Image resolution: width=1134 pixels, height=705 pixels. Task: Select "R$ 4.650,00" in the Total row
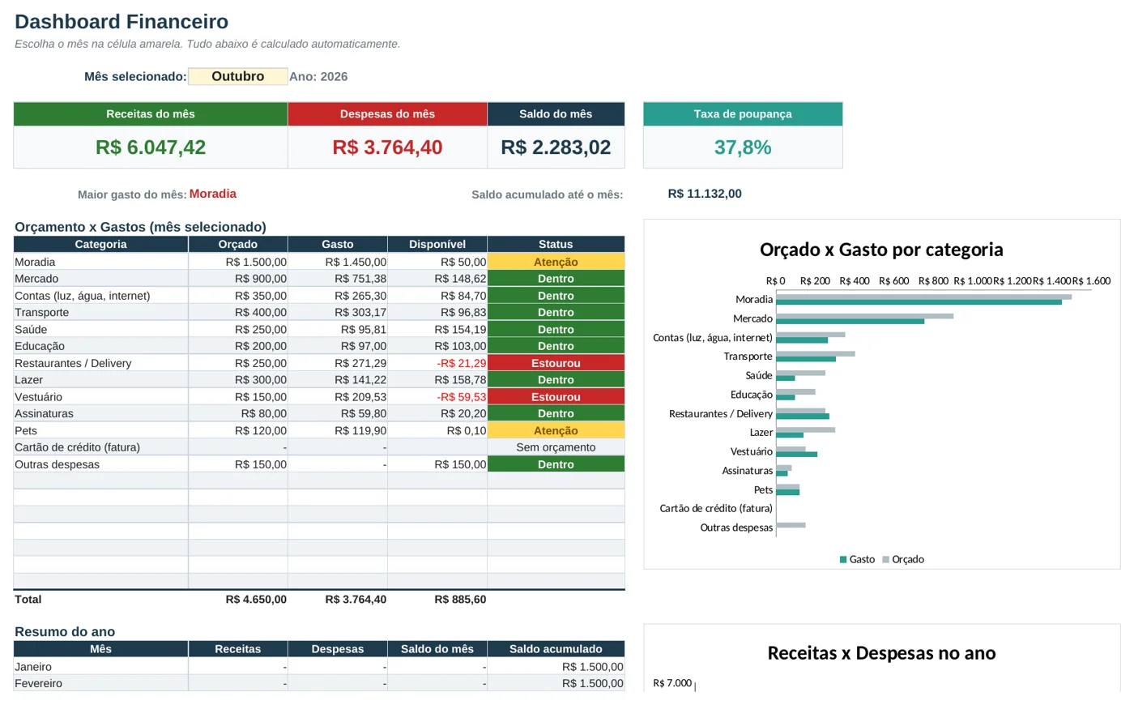tap(256, 600)
